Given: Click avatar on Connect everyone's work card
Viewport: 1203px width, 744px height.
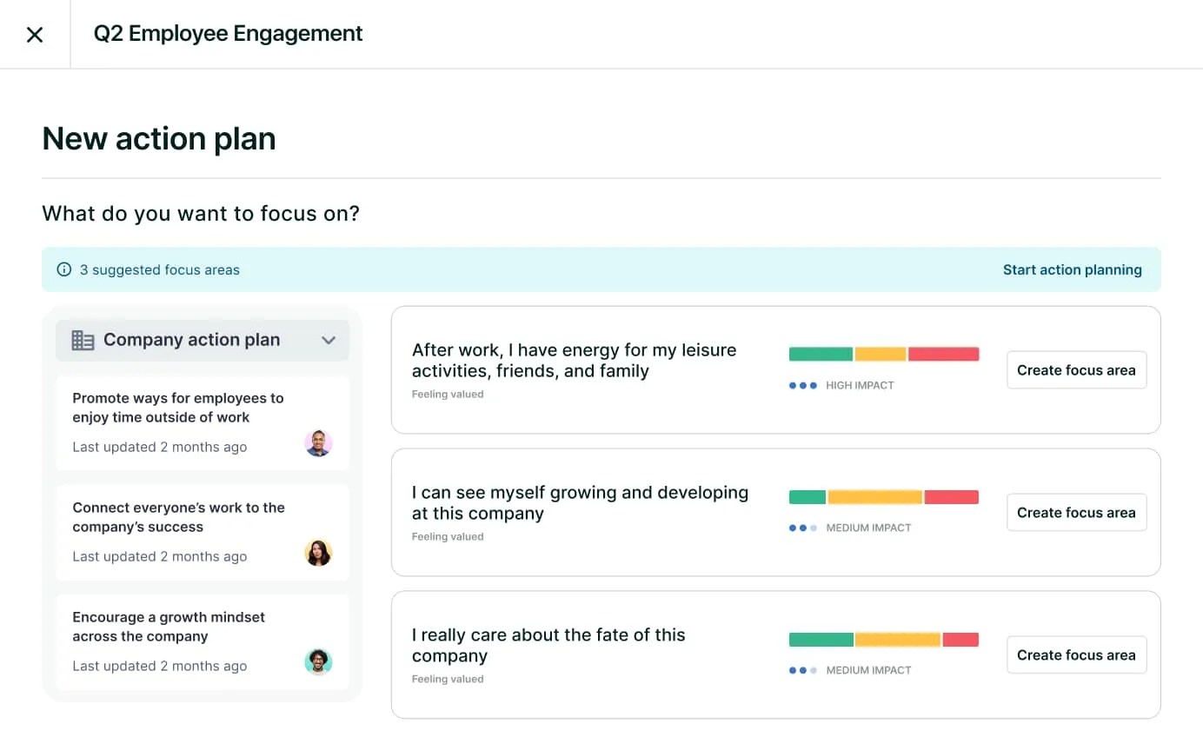Looking at the screenshot, I should pyautogui.click(x=318, y=553).
